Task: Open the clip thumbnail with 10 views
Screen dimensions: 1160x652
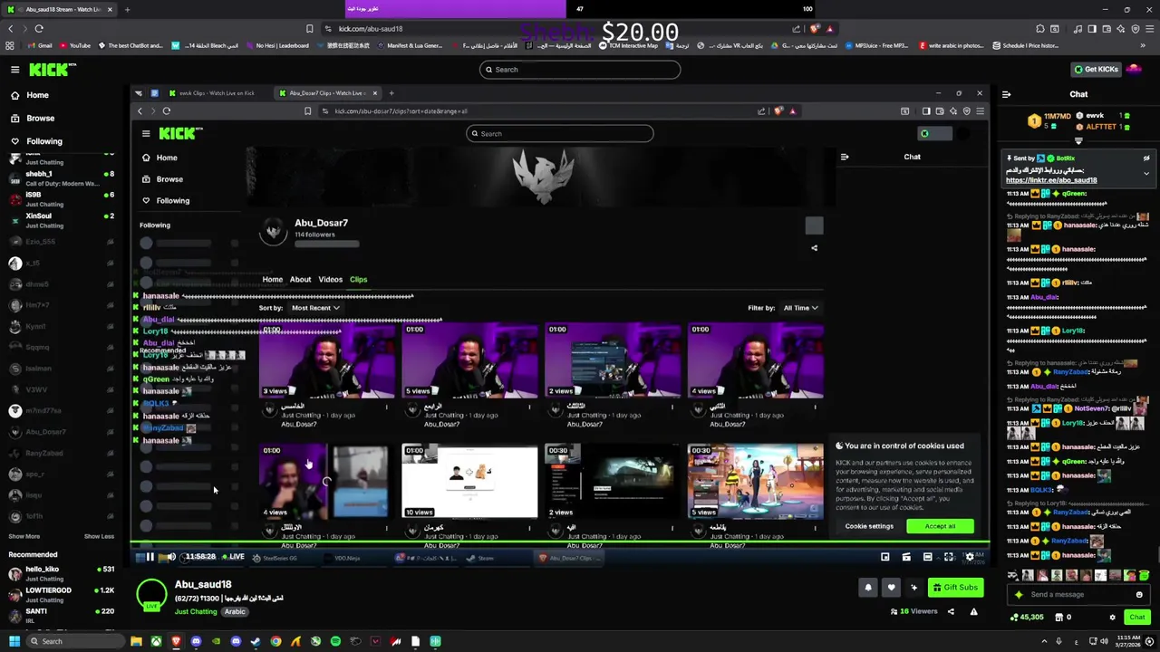Action: click(x=469, y=481)
